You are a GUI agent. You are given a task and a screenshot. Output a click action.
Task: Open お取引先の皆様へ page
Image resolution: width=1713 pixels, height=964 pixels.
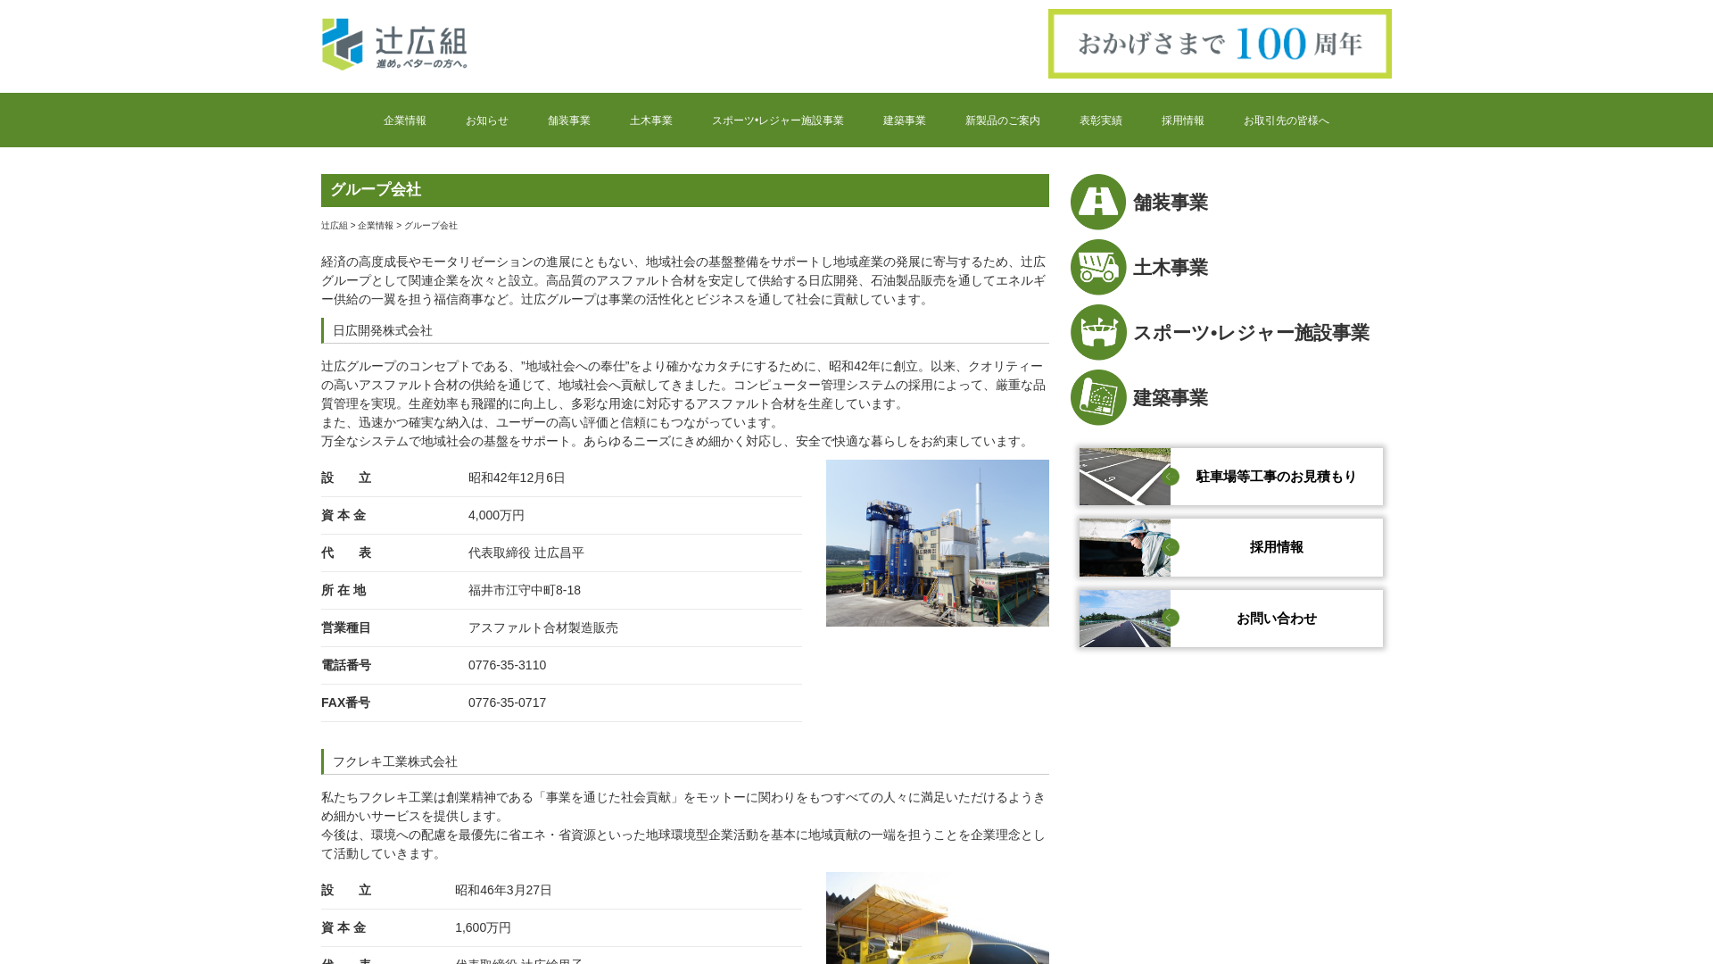1287,120
